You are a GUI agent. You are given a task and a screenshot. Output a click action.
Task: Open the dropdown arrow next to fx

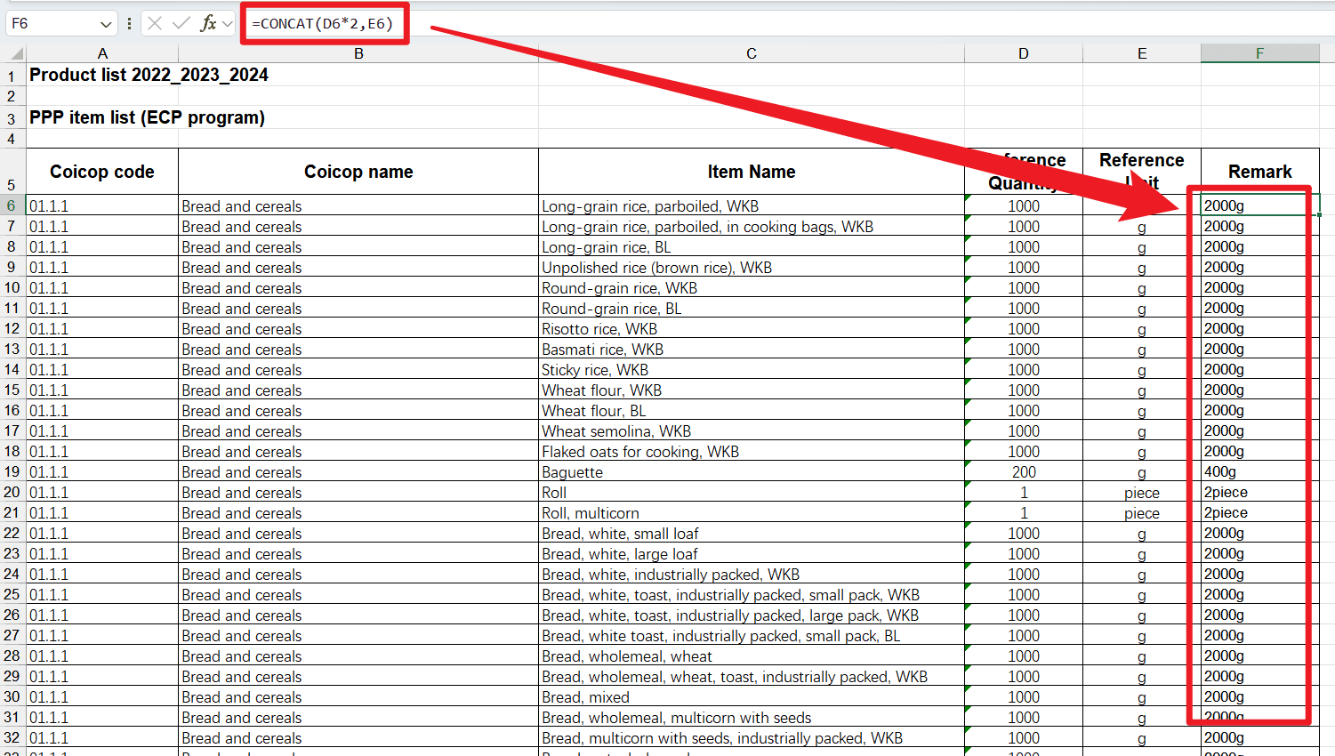pyautogui.click(x=228, y=24)
